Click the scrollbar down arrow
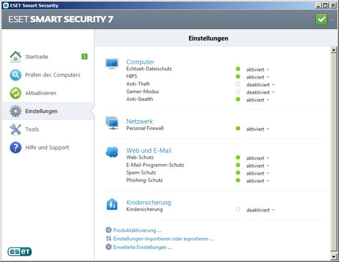The height and width of the screenshot is (262, 339). coord(333,256)
